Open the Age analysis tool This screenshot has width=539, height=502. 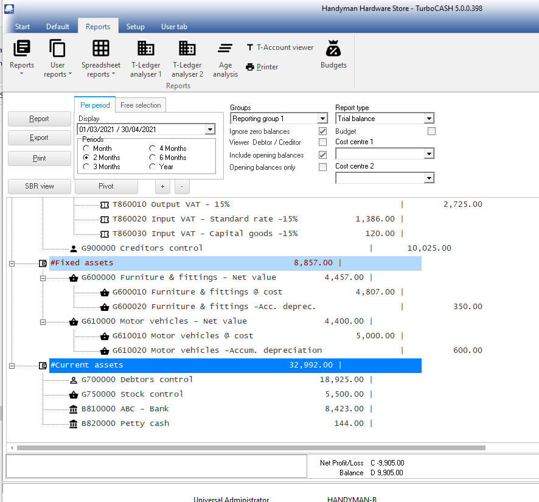pos(225,49)
